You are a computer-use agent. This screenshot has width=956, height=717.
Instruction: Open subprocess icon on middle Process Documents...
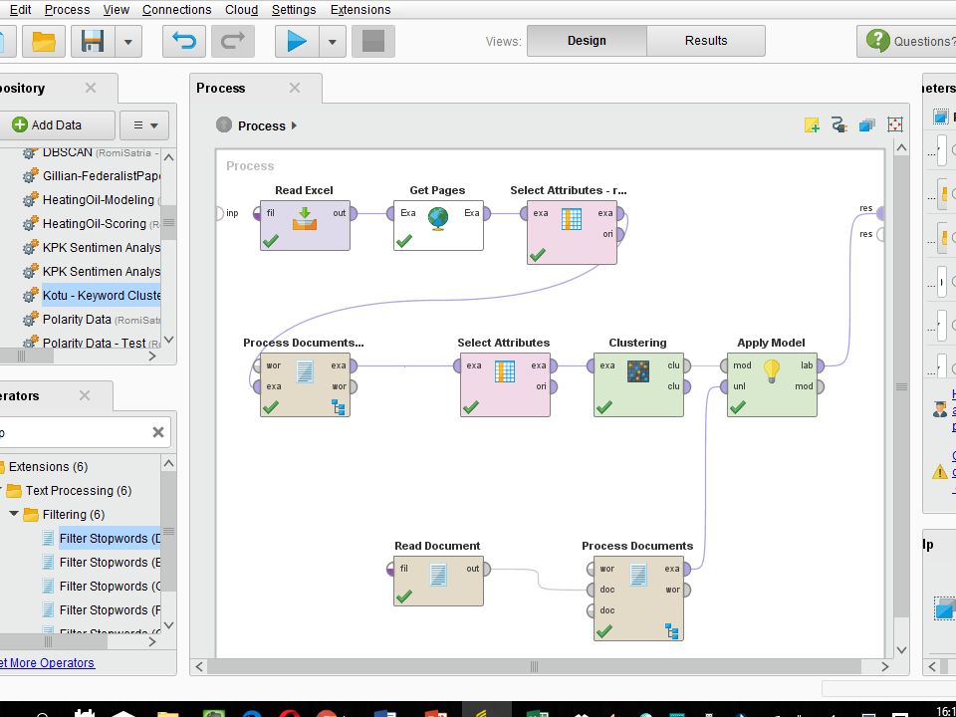coord(339,406)
